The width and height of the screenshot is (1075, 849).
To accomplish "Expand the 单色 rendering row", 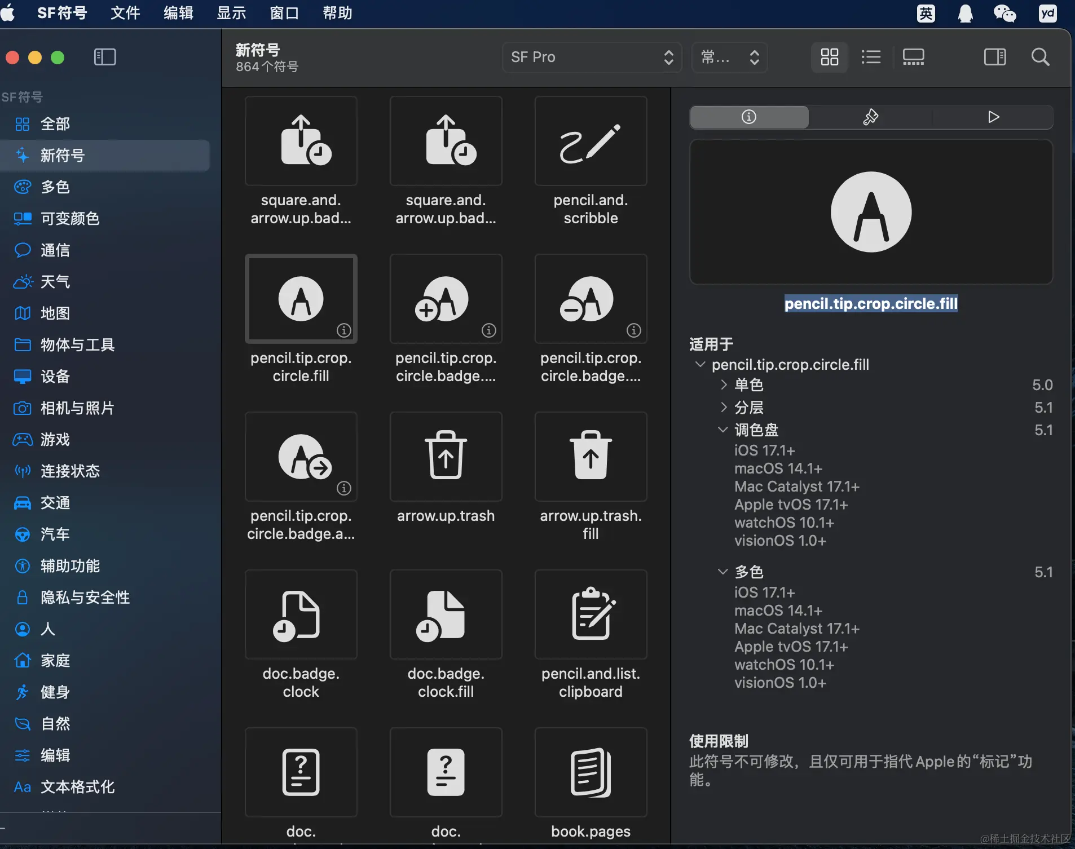I will pyautogui.click(x=724, y=385).
